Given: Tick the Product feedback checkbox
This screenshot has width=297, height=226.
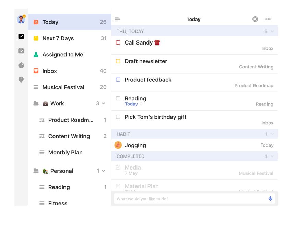Looking at the screenshot, I should point(118,80).
